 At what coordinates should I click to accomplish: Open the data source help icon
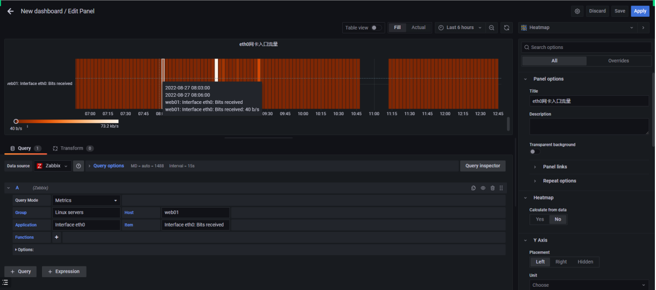(79, 166)
